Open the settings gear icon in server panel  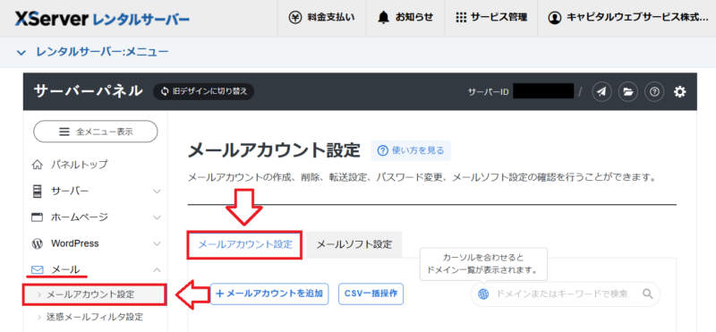680,92
